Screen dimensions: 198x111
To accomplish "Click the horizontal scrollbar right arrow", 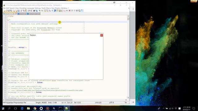I will pos(126,100).
